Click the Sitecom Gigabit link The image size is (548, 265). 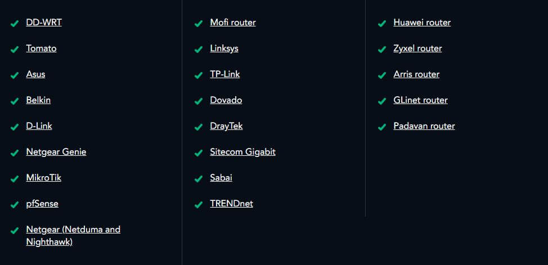243,152
